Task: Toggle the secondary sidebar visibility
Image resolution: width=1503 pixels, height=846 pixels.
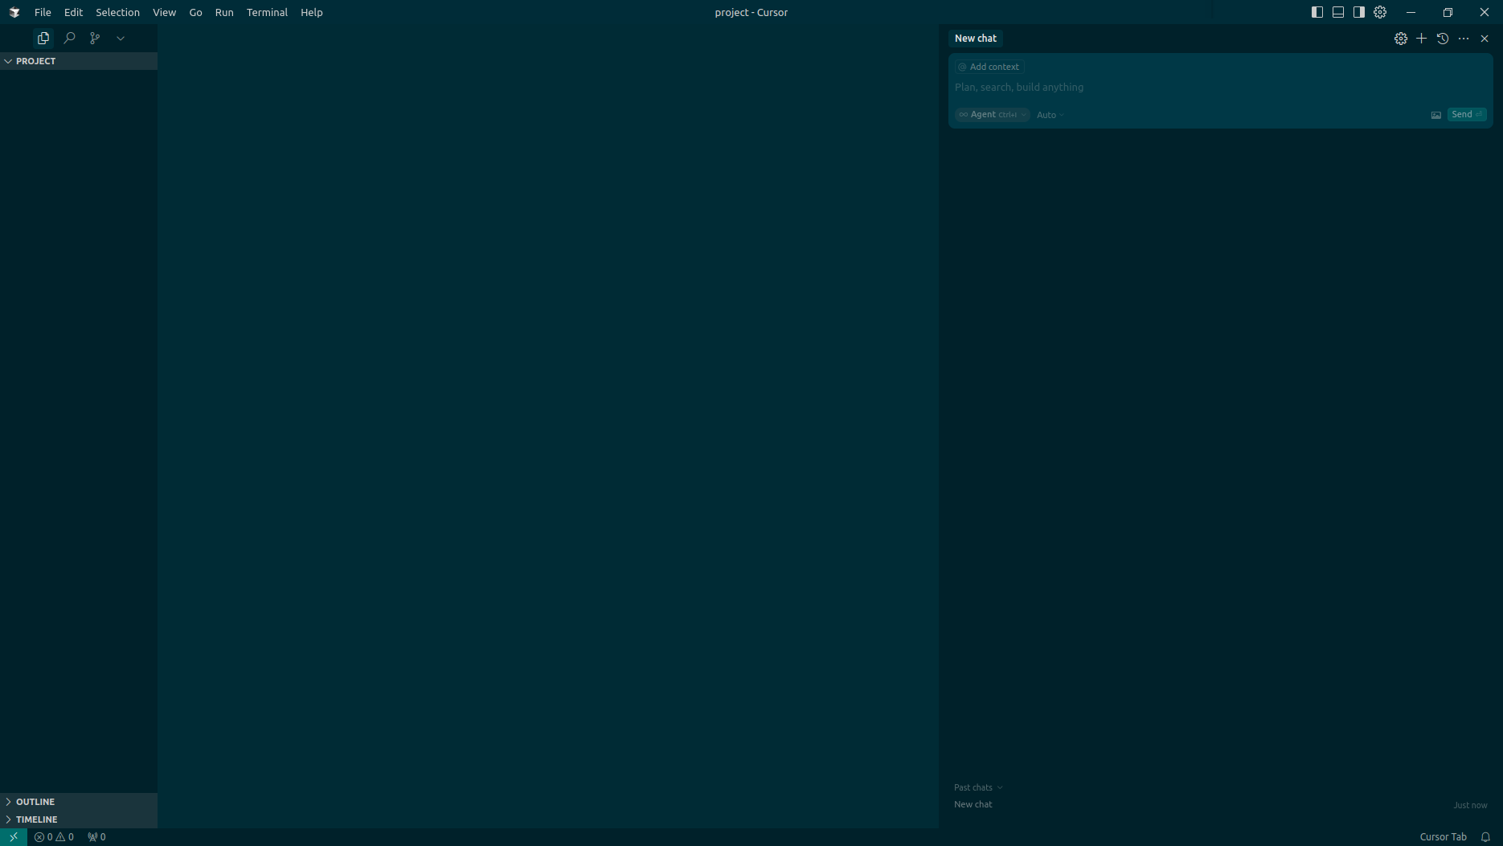Action: click(1358, 12)
